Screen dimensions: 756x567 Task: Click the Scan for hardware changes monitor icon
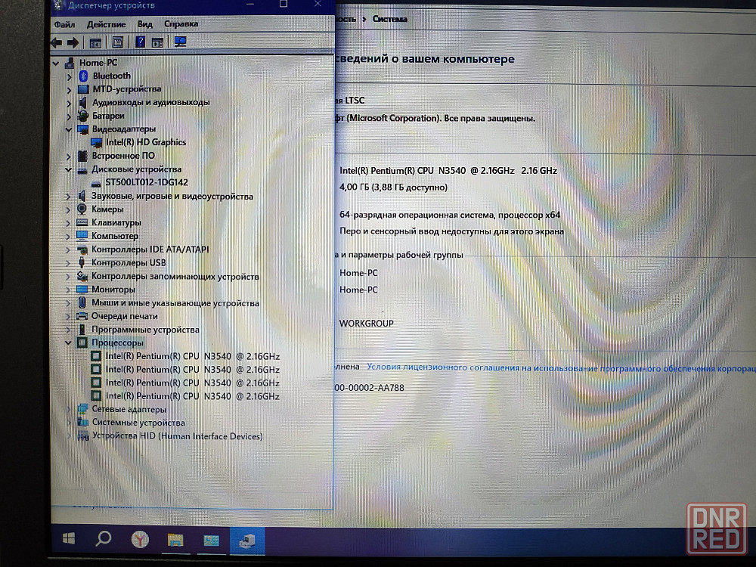(181, 42)
